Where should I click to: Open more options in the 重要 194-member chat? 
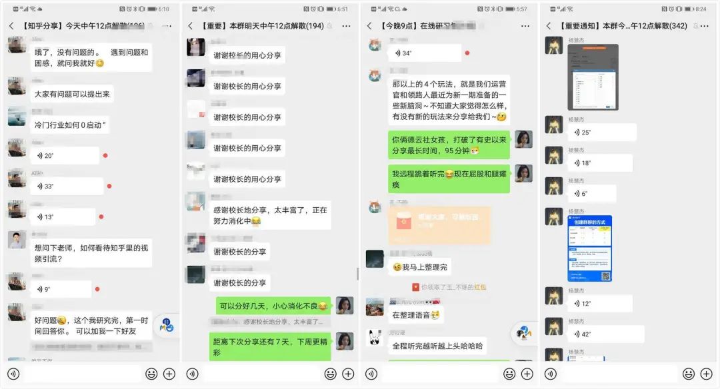pyautogui.click(x=346, y=26)
